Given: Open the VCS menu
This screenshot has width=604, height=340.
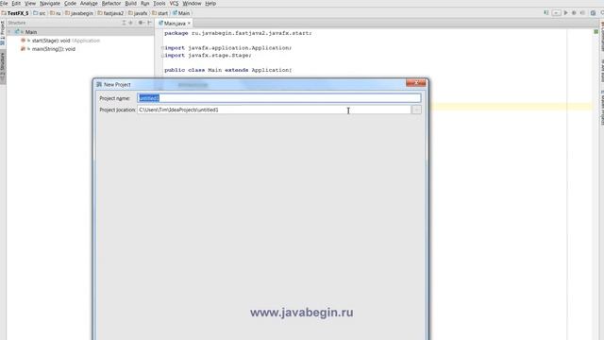Looking at the screenshot, I should click(174, 3).
